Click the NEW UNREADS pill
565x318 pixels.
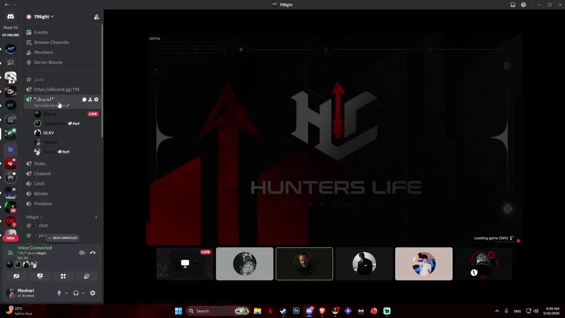click(62, 238)
